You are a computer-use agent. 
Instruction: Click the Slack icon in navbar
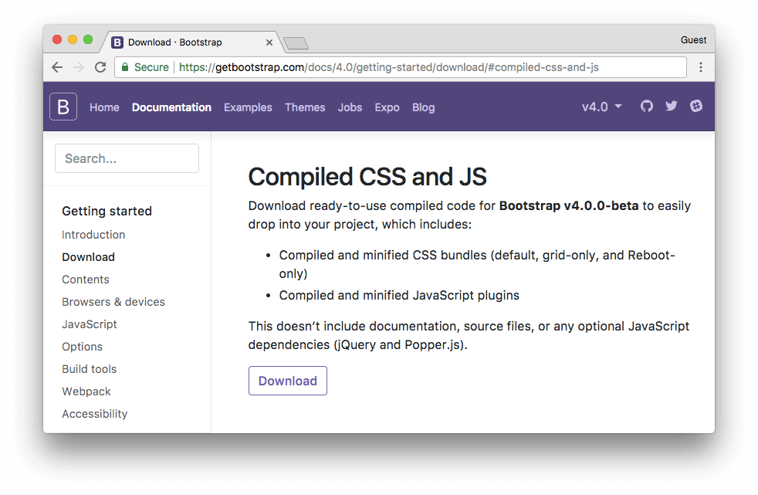696,106
